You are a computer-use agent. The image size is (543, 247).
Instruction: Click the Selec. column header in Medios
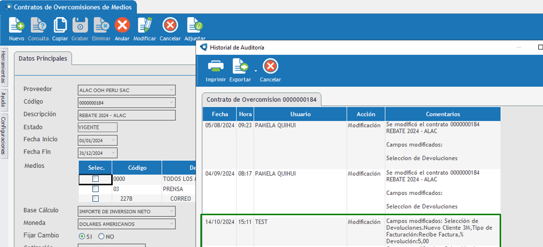coord(96,168)
